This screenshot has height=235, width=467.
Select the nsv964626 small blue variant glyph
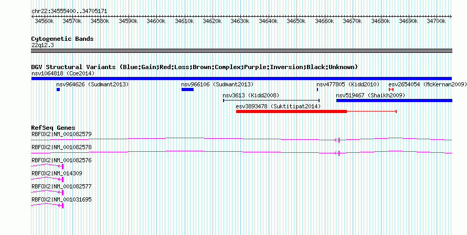(58, 89)
